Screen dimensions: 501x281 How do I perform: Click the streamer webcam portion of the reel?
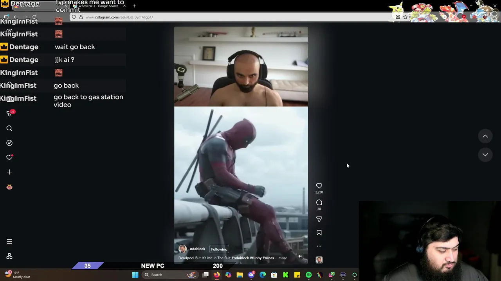pyautogui.click(x=241, y=66)
